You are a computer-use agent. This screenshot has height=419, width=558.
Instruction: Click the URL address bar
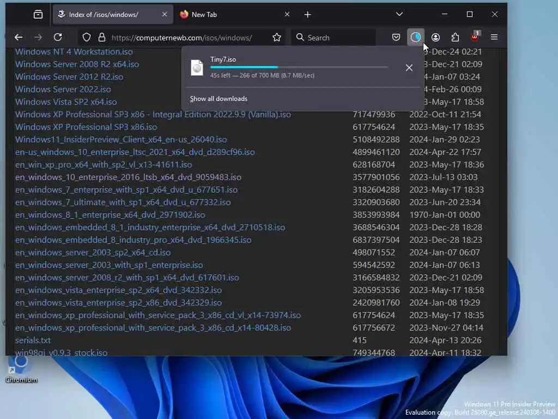pos(182,38)
